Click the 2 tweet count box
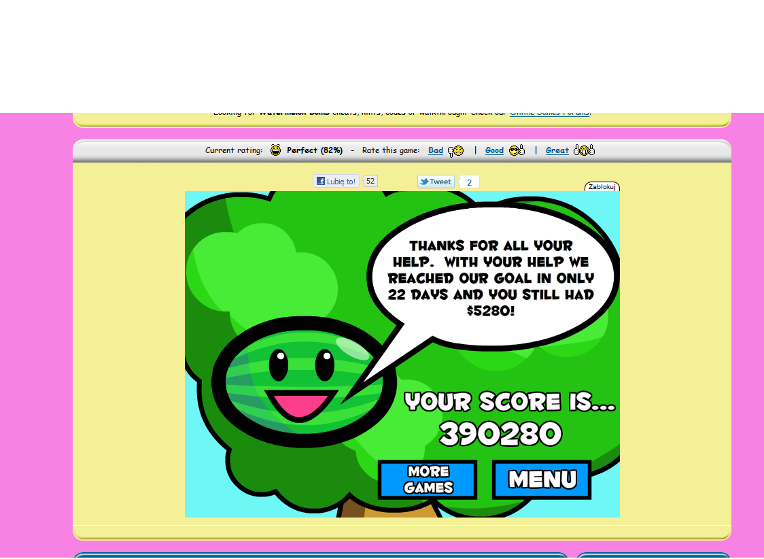764x559 pixels. click(x=468, y=182)
